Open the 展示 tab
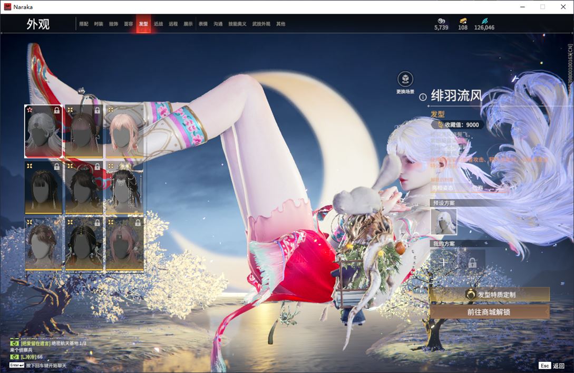This screenshot has height=373, width=574. (x=188, y=24)
